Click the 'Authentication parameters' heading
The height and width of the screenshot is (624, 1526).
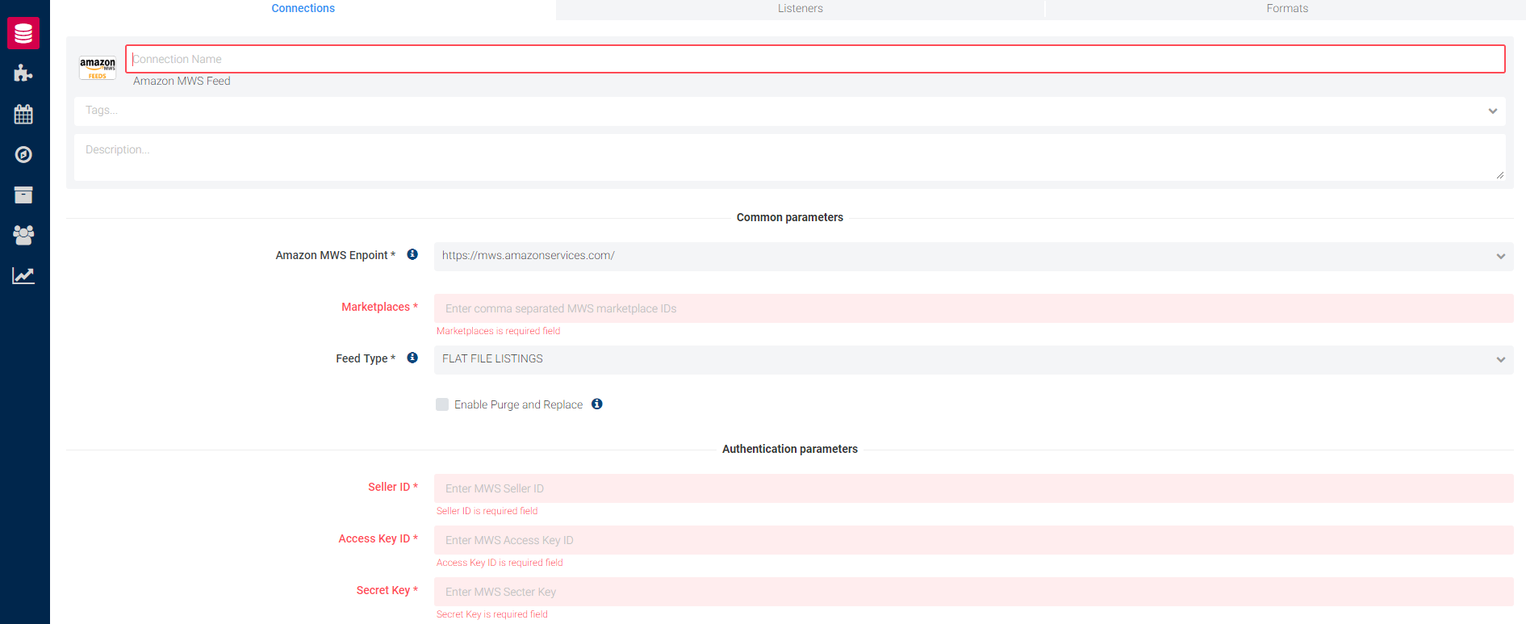coord(790,449)
